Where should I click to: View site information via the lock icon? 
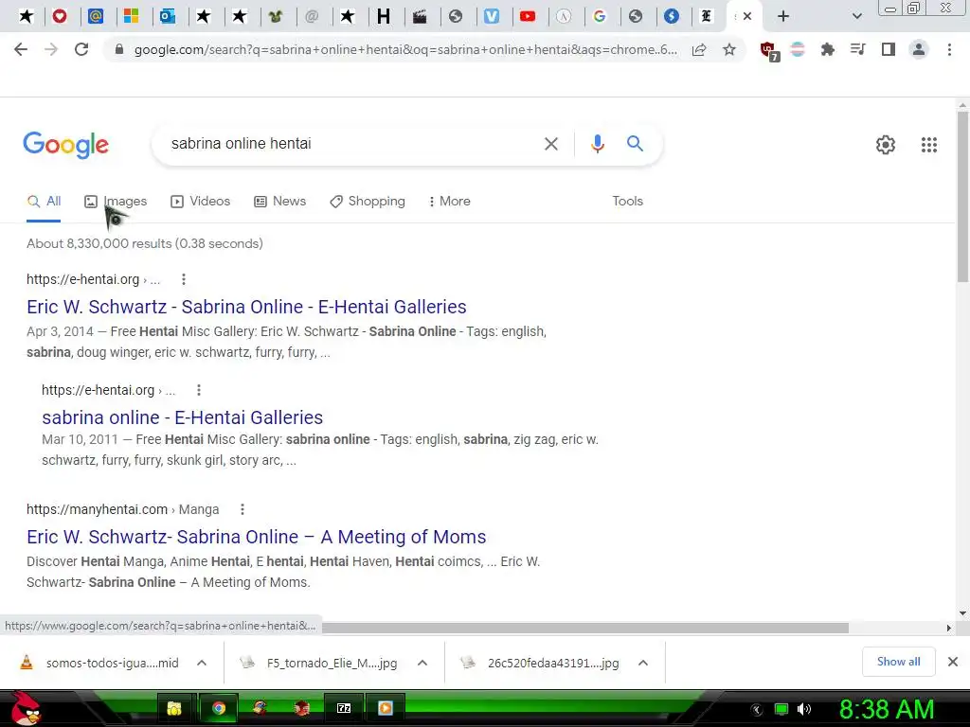[119, 49]
